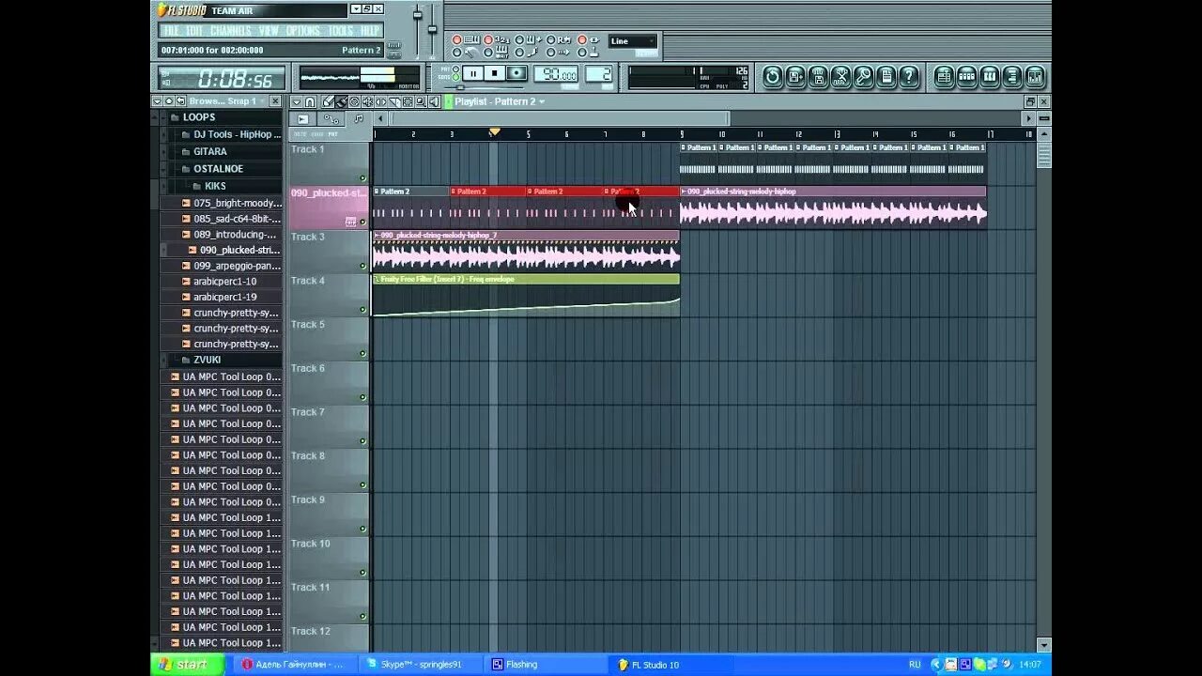Open the browser menu arrow button
This screenshot has height=676, width=1202.
point(157,101)
